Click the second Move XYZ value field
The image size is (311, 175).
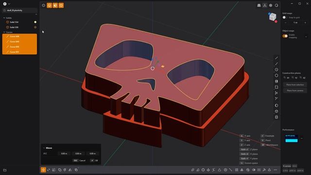click(78, 154)
